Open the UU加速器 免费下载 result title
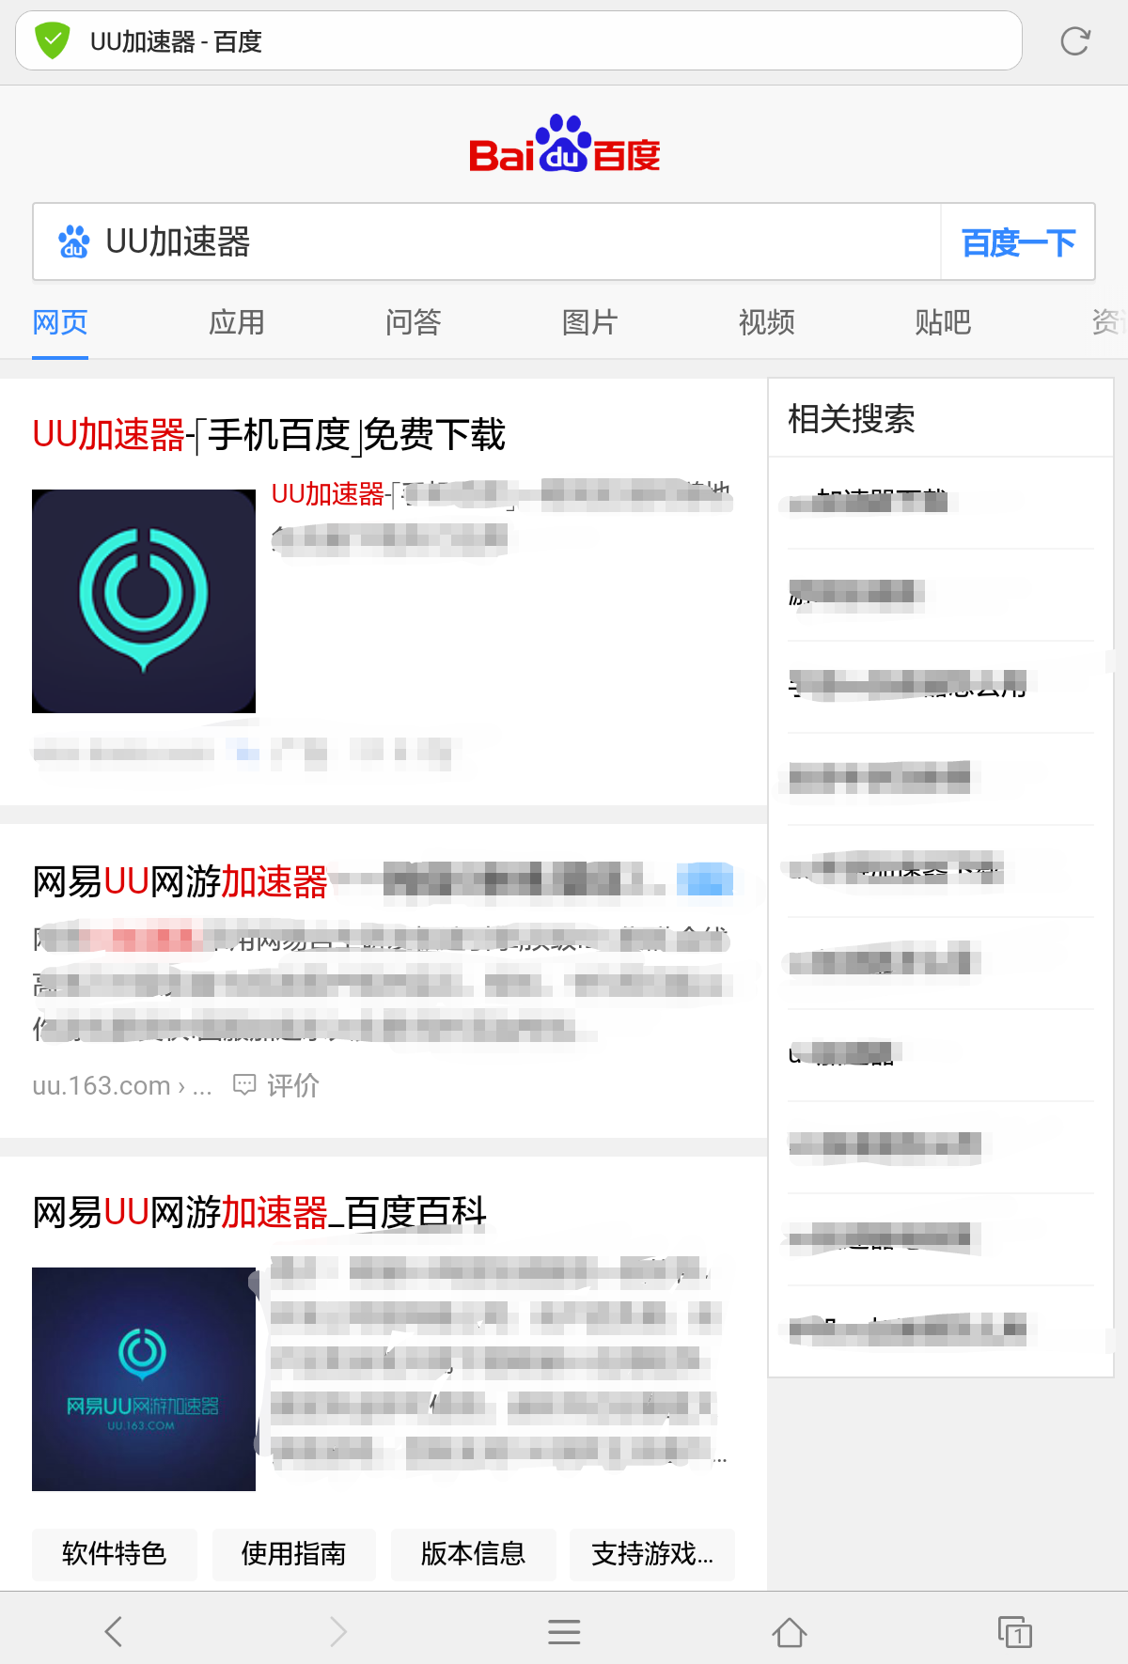1128x1664 pixels. click(x=269, y=435)
